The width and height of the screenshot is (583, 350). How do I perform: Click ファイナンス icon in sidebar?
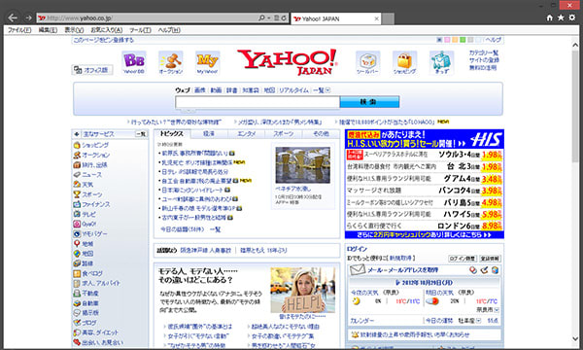tap(77, 204)
